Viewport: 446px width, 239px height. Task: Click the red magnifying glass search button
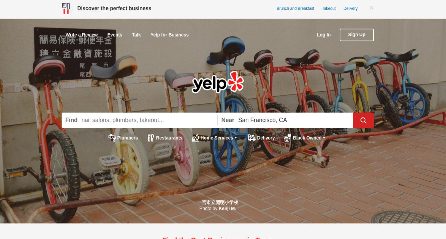tap(363, 120)
